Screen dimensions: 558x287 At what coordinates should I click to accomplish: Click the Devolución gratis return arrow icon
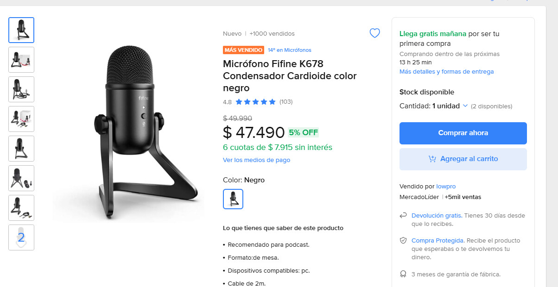(403, 216)
